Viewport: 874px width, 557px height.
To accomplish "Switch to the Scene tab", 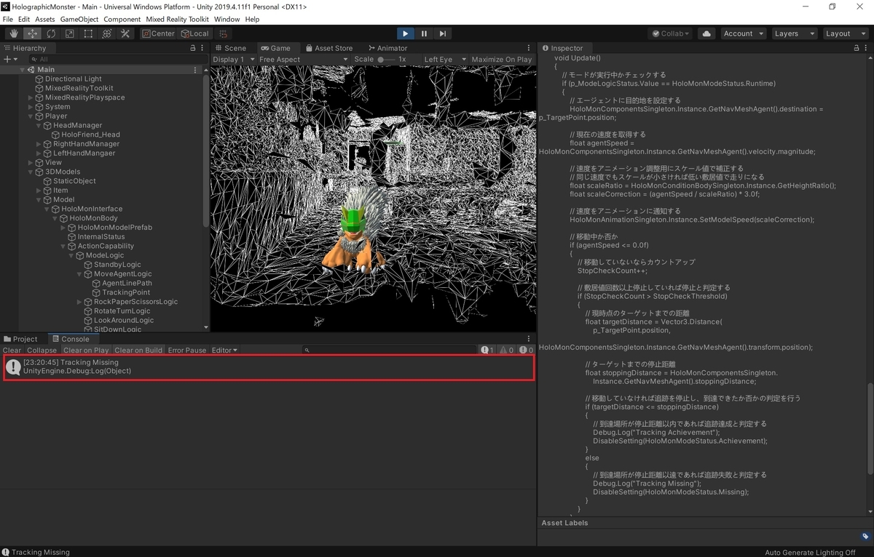I will (x=231, y=48).
